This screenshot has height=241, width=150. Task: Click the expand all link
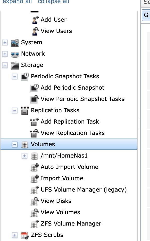point(17,2)
